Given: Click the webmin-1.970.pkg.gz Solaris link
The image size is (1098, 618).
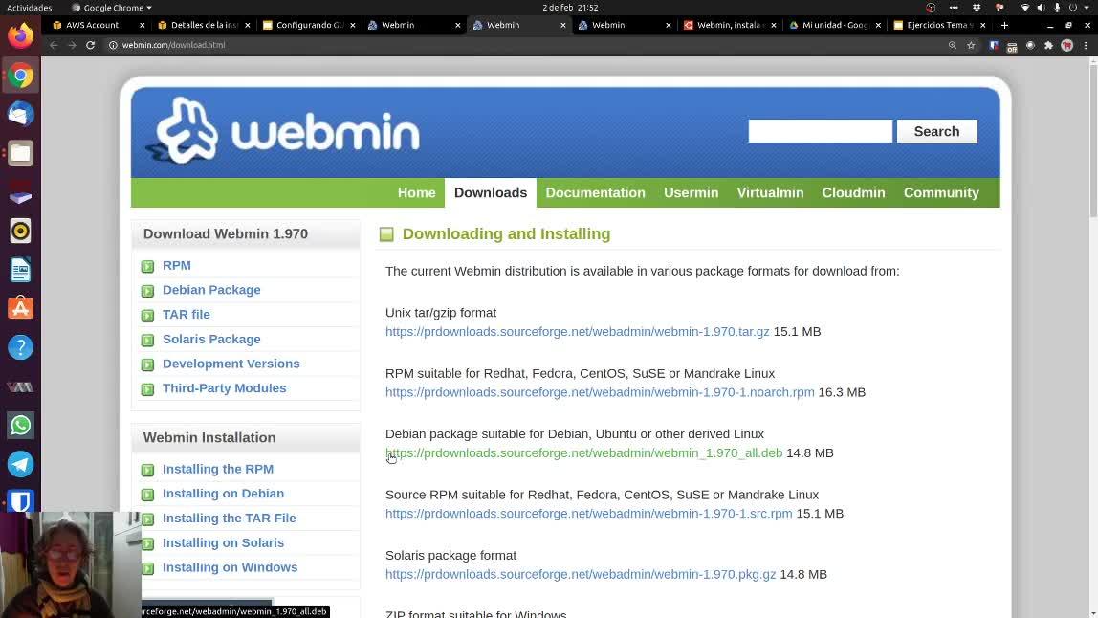Looking at the screenshot, I should (x=581, y=574).
